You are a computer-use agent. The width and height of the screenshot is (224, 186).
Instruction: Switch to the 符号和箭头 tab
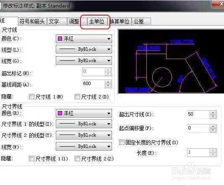[x=32, y=21]
